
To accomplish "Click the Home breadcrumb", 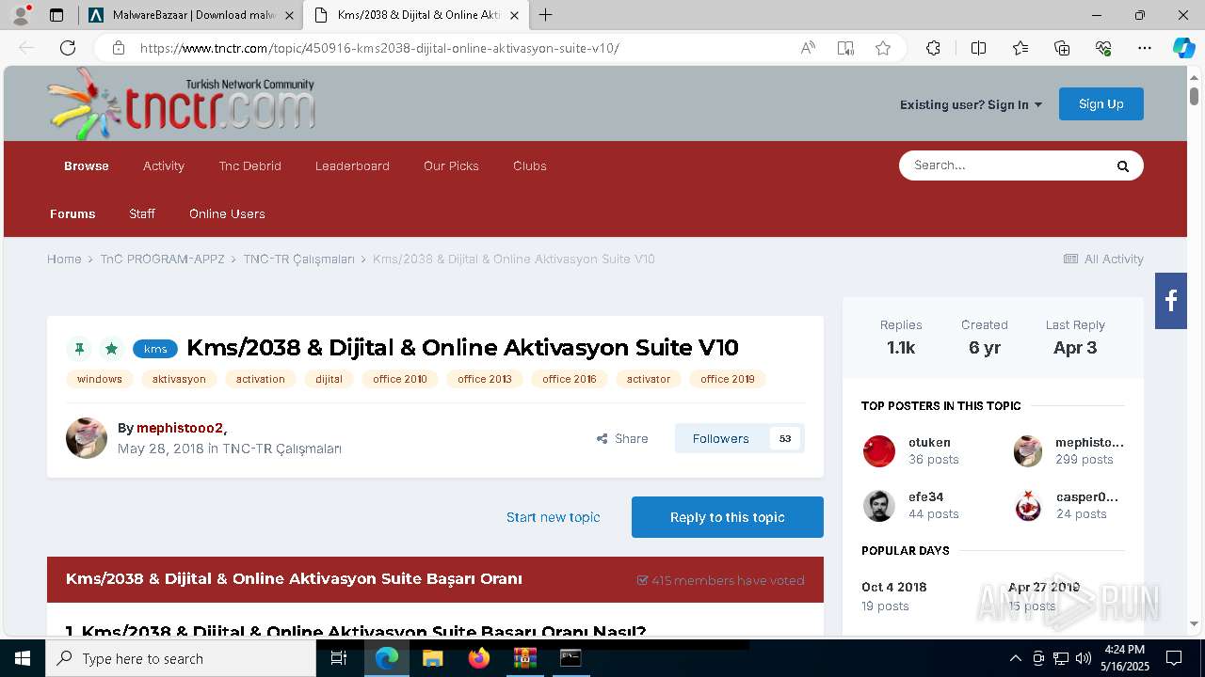I will 64,259.
